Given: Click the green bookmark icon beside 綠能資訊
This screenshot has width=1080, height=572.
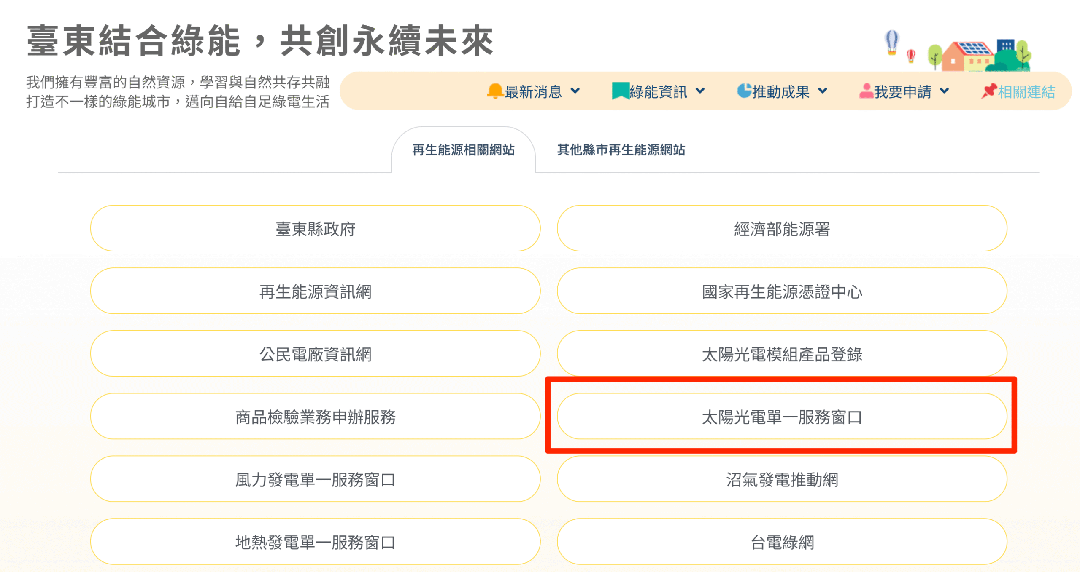Looking at the screenshot, I should click(621, 91).
